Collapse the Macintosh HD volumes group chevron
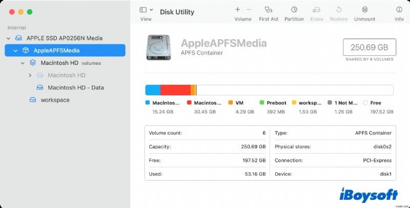This screenshot has height=208, width=410. coord(23,63)
